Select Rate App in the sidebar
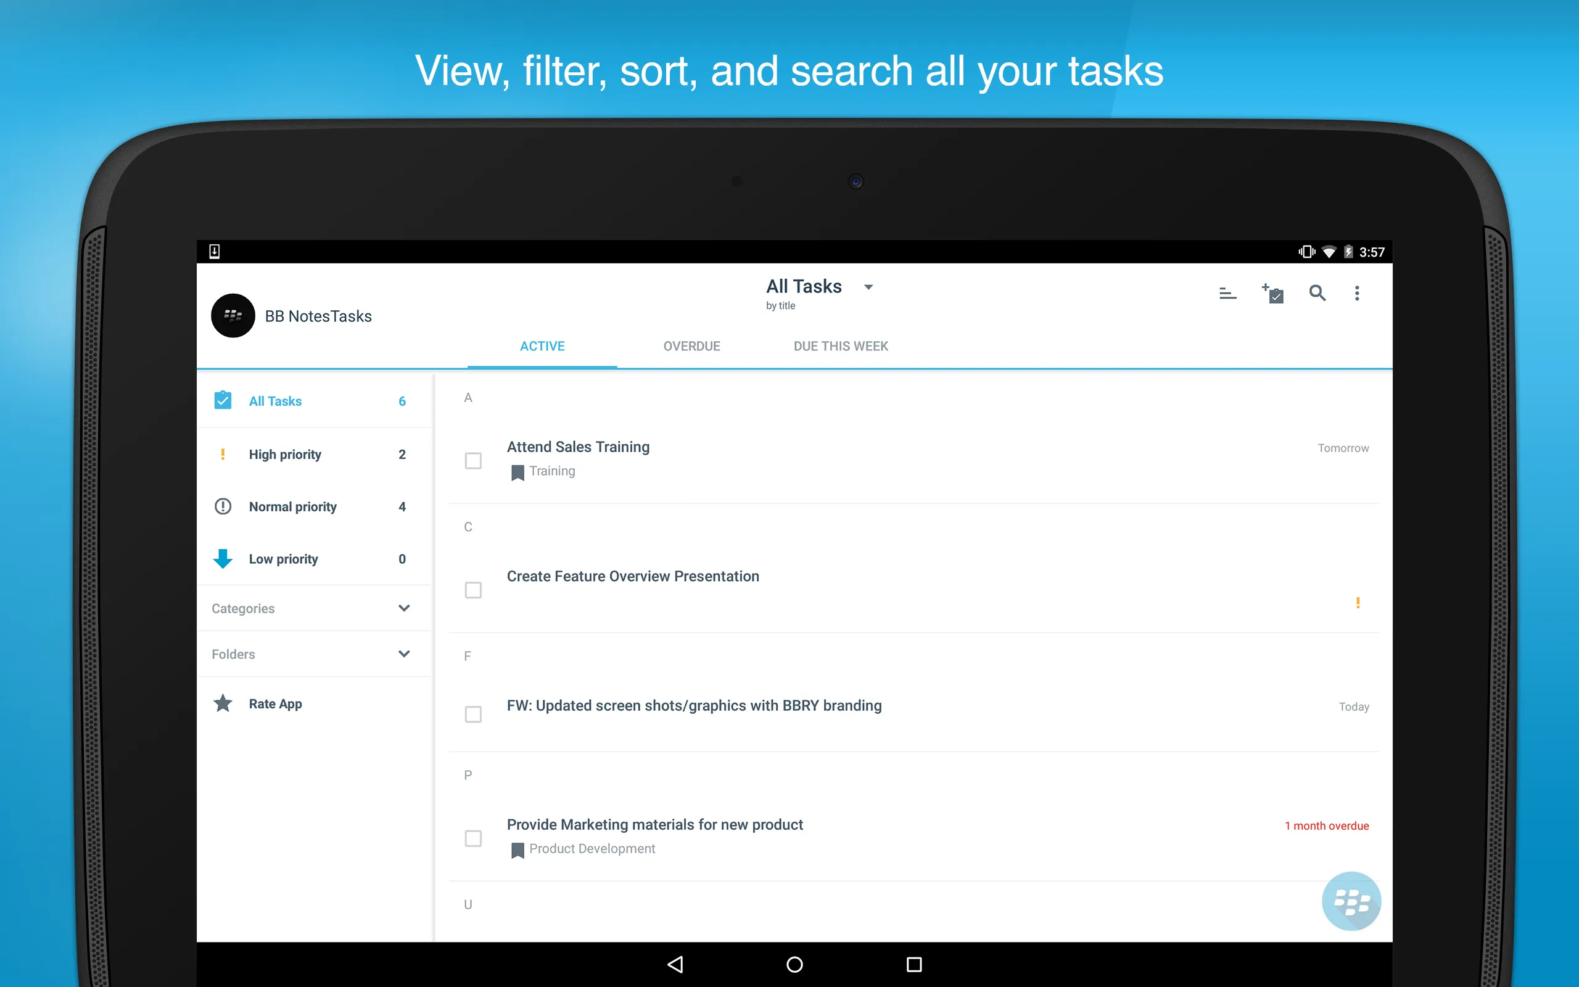 [x=275, y=704]
